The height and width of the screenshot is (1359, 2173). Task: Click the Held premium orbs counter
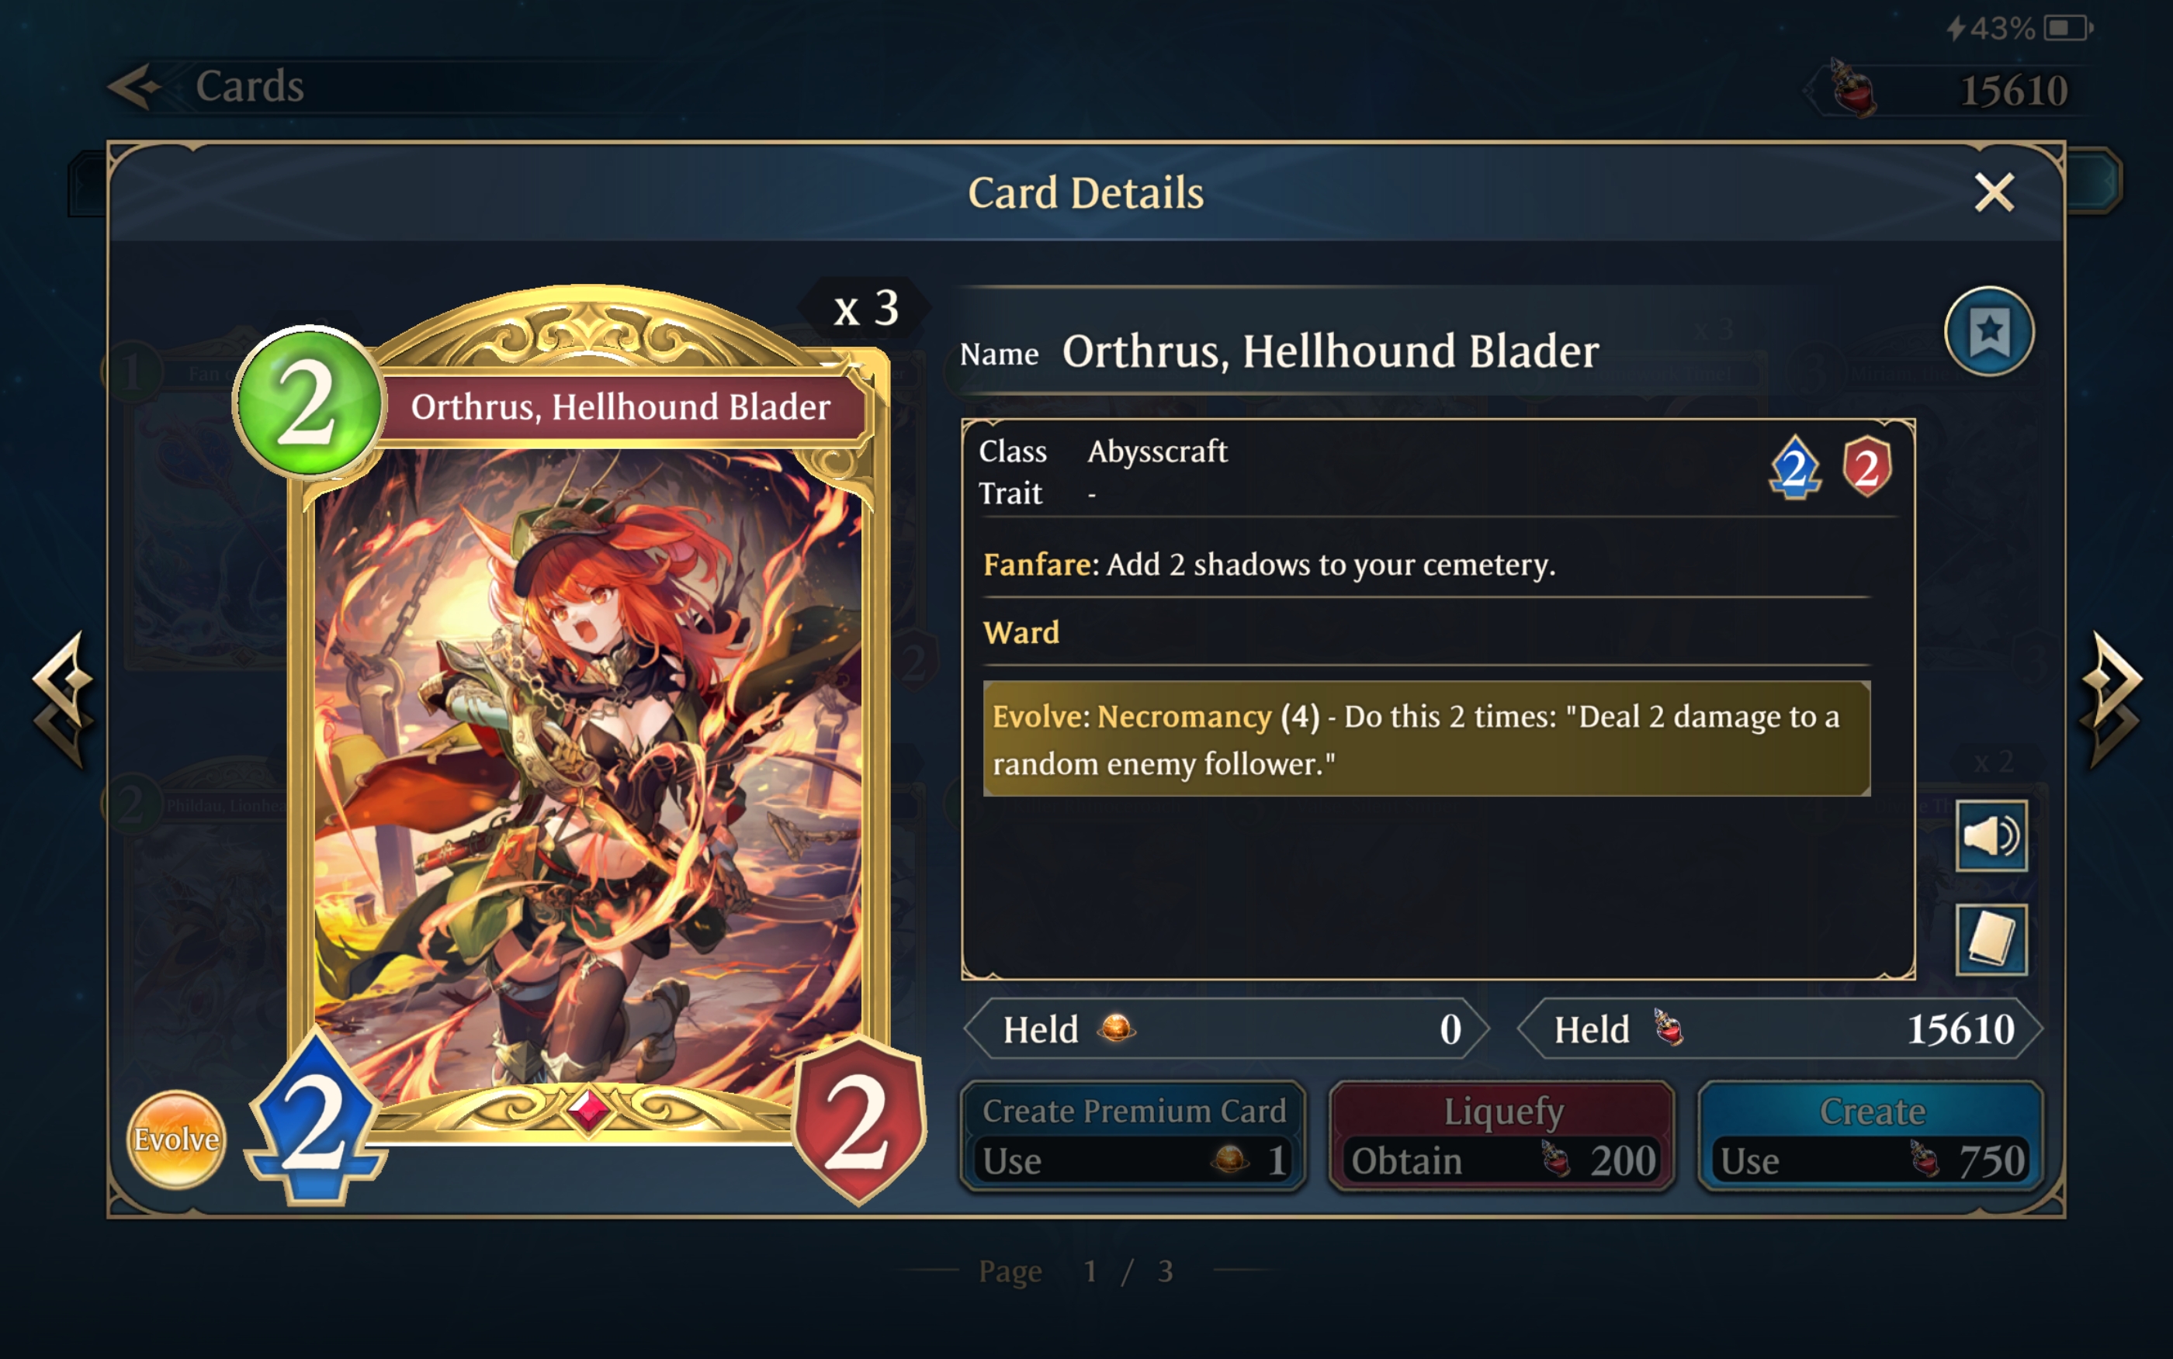[1226, 1029]
